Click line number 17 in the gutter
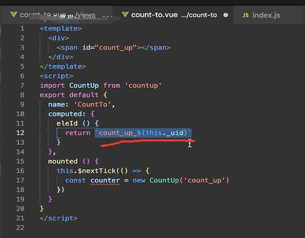 pos(20,180)
